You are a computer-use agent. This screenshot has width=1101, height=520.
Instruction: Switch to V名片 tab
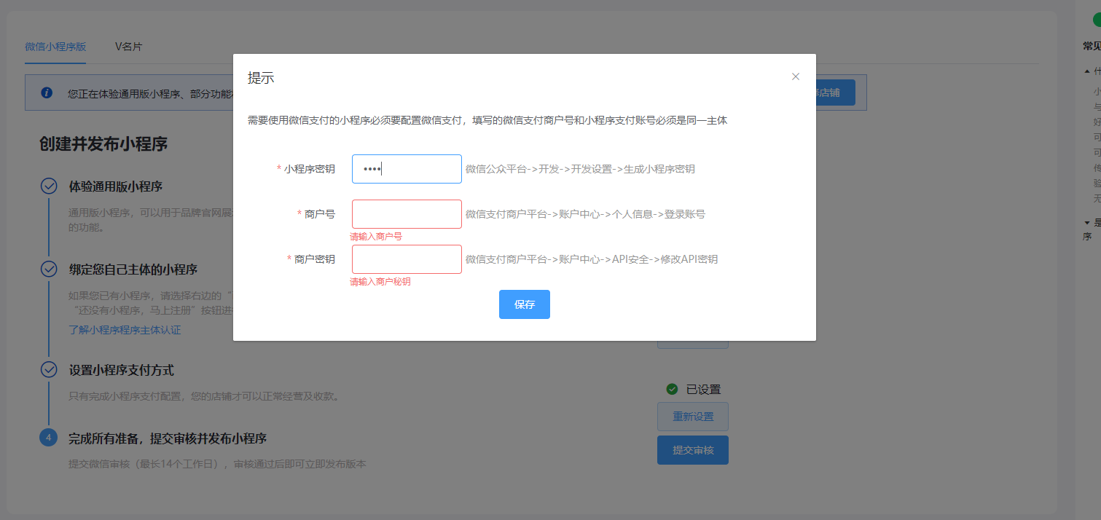coord(128,47)
